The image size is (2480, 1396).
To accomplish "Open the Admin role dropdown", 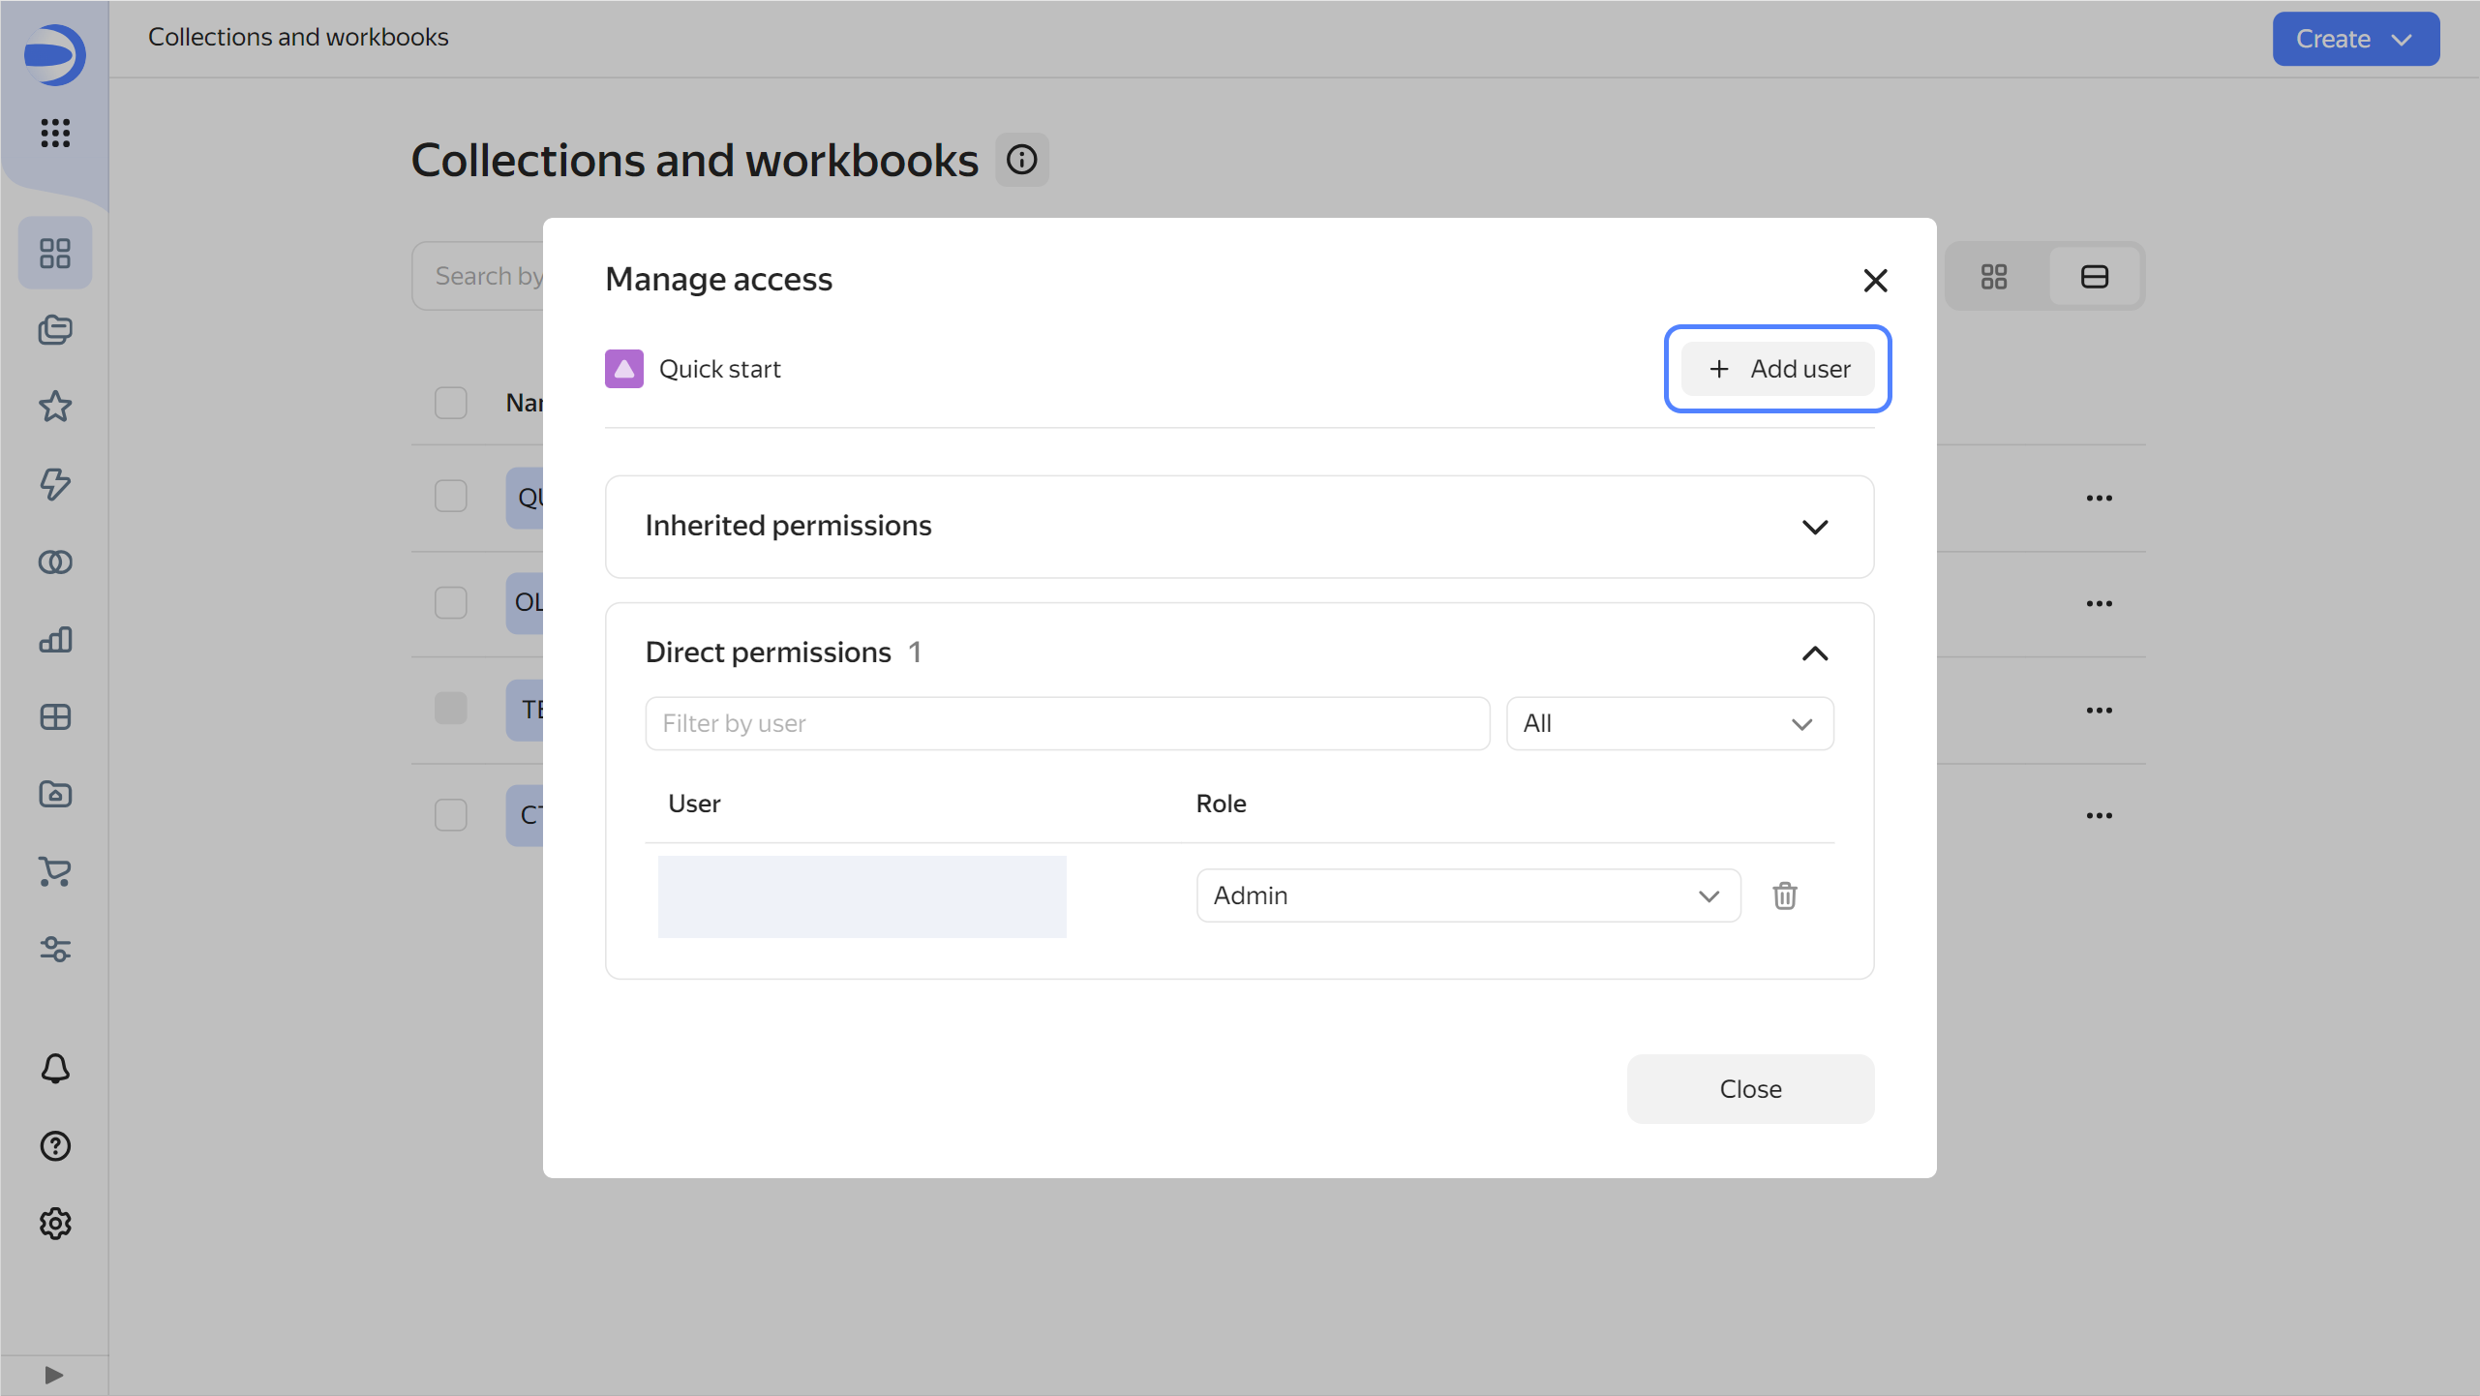I will point(1467,895).
